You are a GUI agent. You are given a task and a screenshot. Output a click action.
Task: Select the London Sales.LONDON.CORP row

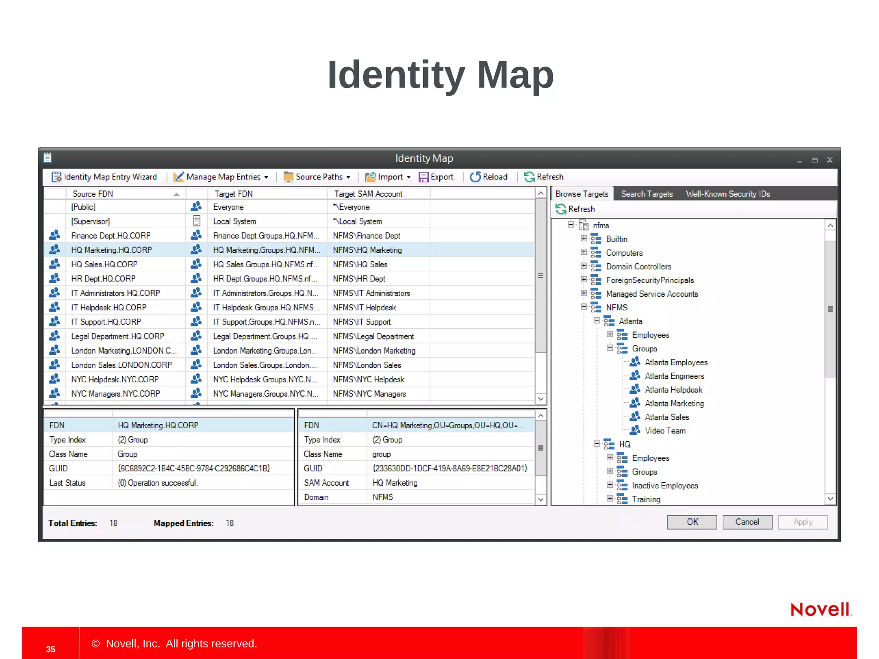point(289,365)
